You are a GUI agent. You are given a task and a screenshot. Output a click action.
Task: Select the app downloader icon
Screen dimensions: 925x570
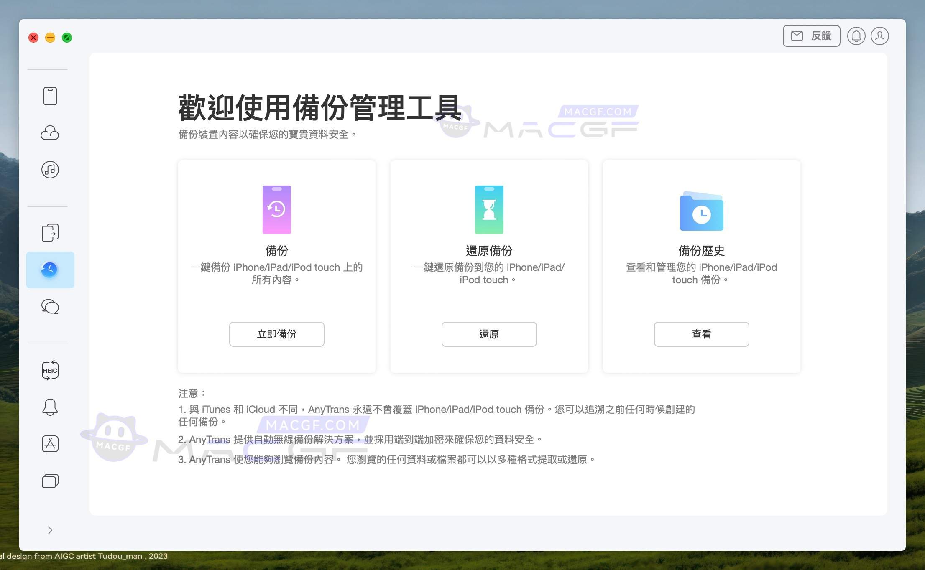point(50,443)
